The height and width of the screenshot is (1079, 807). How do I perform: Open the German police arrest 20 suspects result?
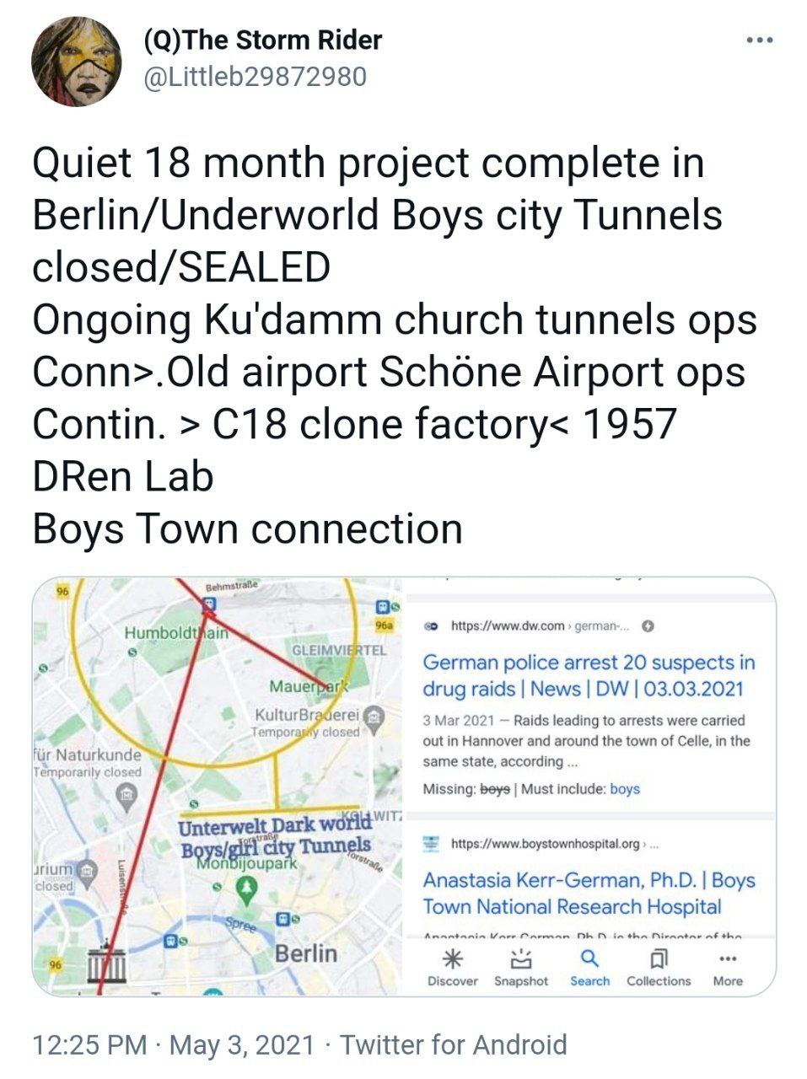589,675
